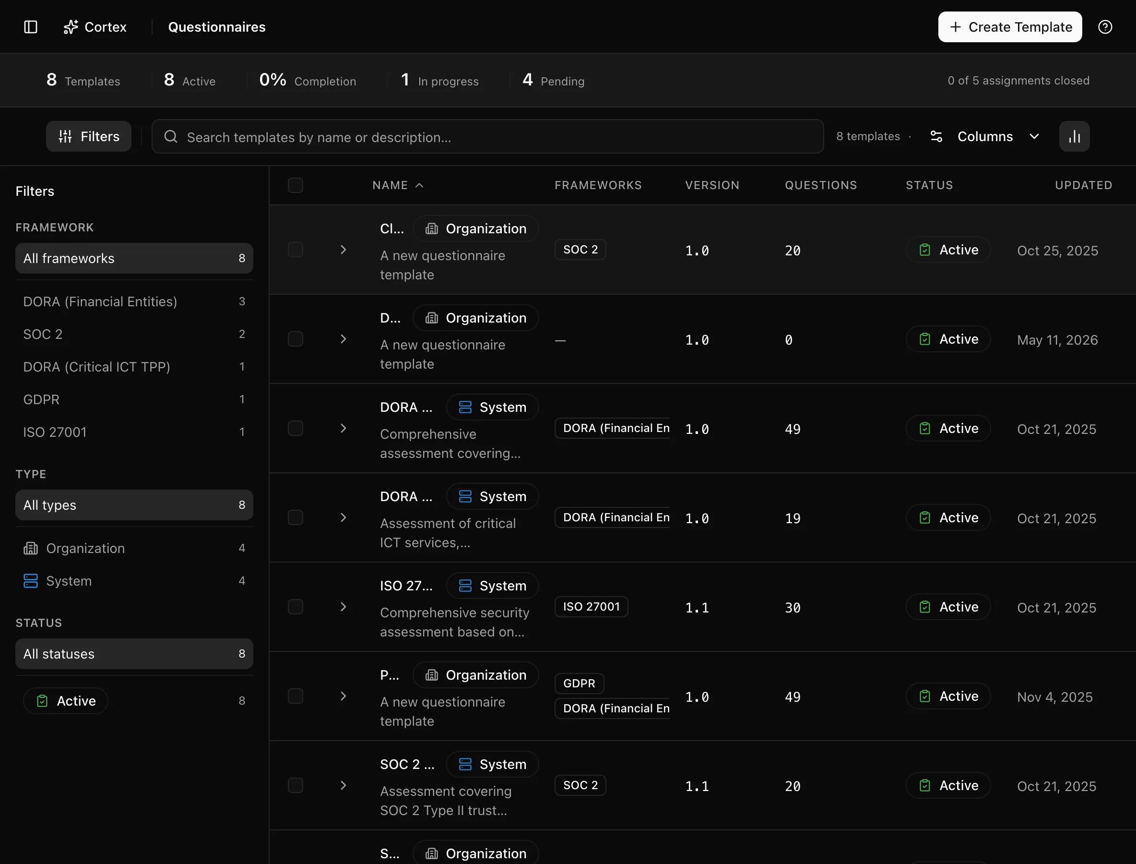
Task: Click the '0 of 5 assignments closed' text
Action: pyautogui.click(x=1018, y=81)
